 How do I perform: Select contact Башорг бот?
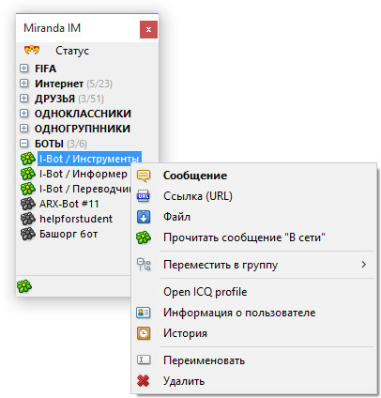(69, 234)
